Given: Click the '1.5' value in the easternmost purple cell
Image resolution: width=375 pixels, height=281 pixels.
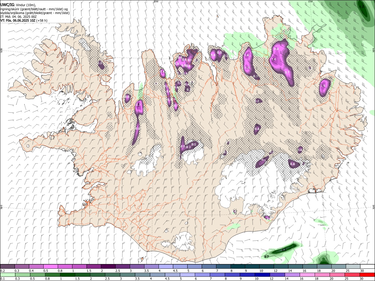Looking at the screenshot, I should coord(323,86).
